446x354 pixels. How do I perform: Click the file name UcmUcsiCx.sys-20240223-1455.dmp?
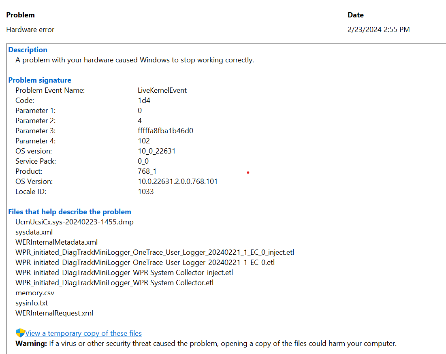(75, 222)
